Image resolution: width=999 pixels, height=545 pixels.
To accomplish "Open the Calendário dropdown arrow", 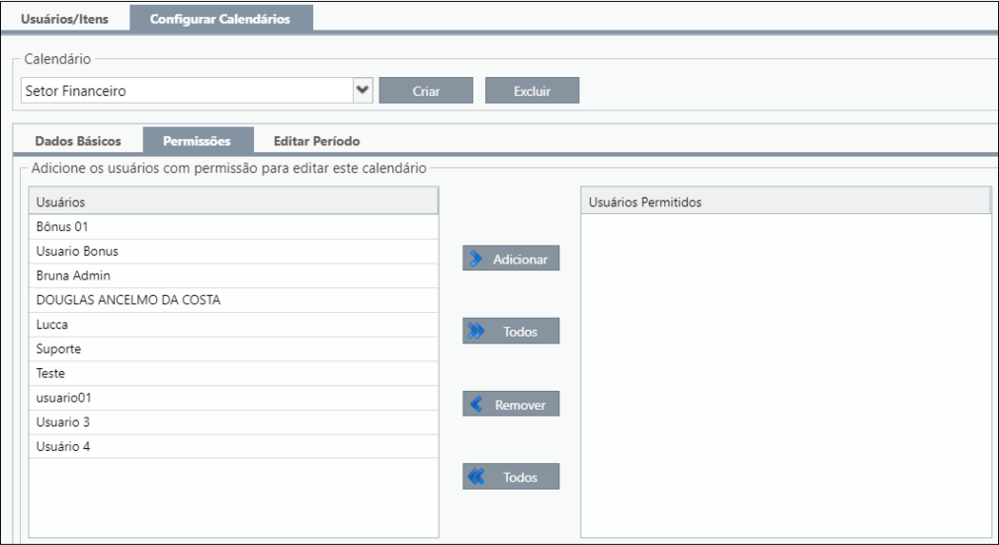I will click(x=363, y=90).
